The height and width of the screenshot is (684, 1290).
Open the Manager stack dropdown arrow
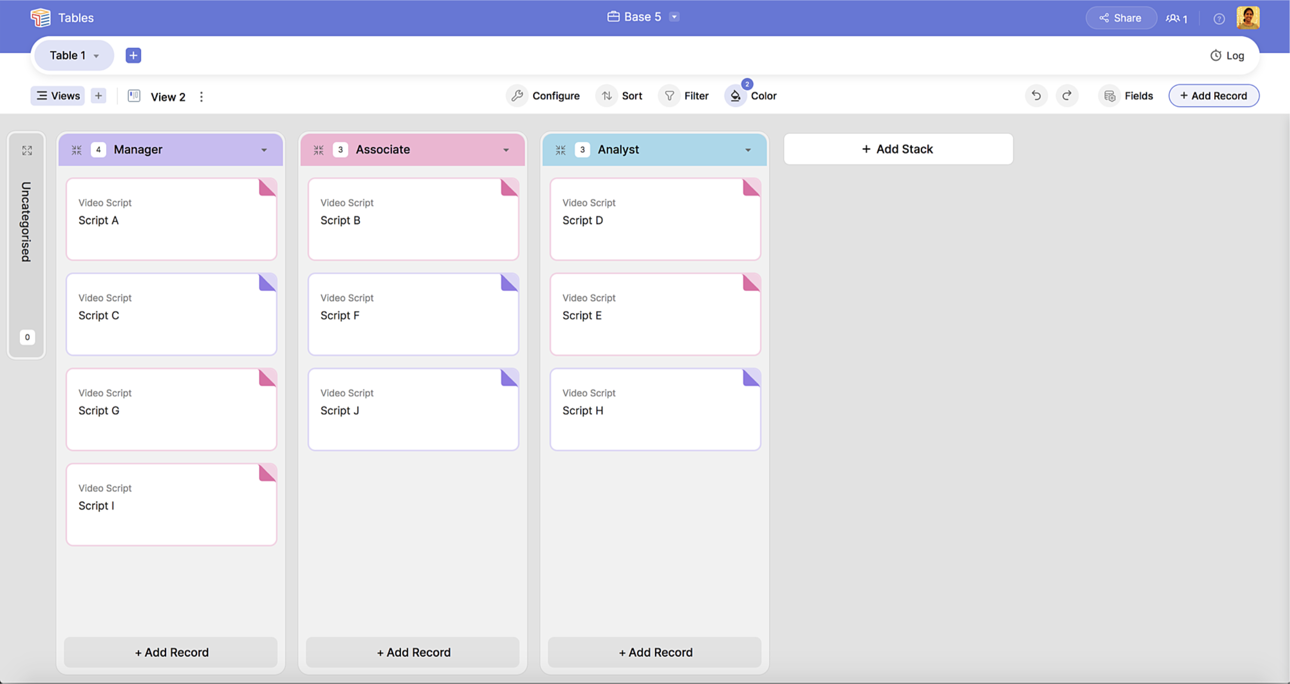click(264, 150)
